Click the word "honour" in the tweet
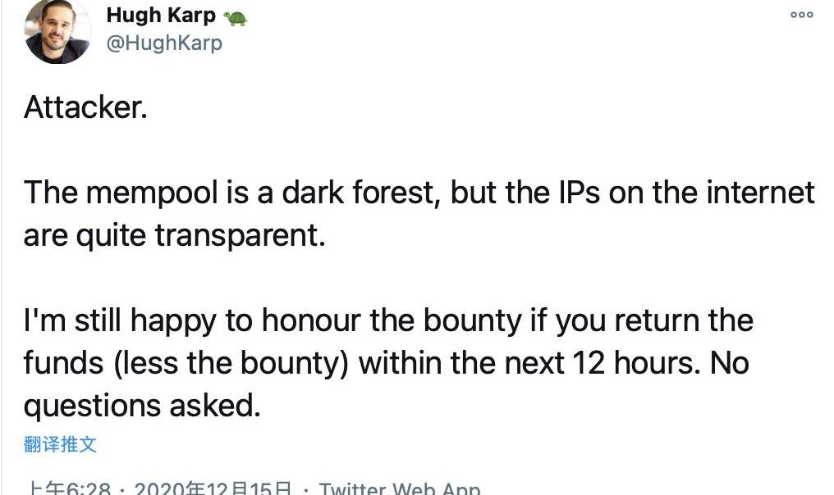Image resolution: width=834 pixels, height=495 pixels. click(x=312, y=320)
